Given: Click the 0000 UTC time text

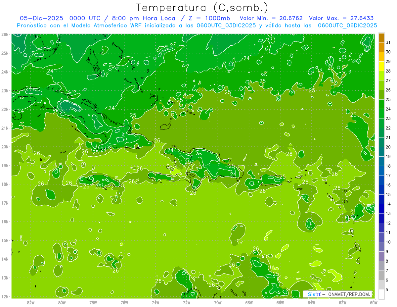Looking at the screenshot, I should point(86,18).
